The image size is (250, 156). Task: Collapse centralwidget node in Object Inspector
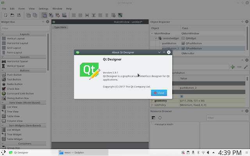[156, 38]
